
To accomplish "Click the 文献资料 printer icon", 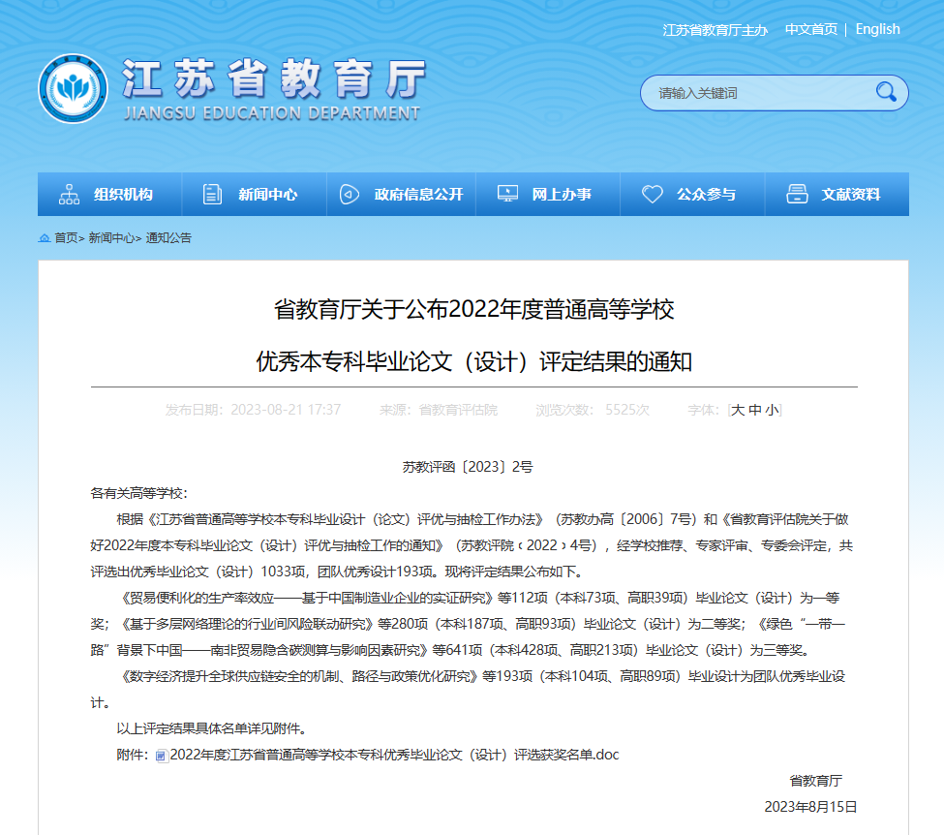I will tap(797, 194).
